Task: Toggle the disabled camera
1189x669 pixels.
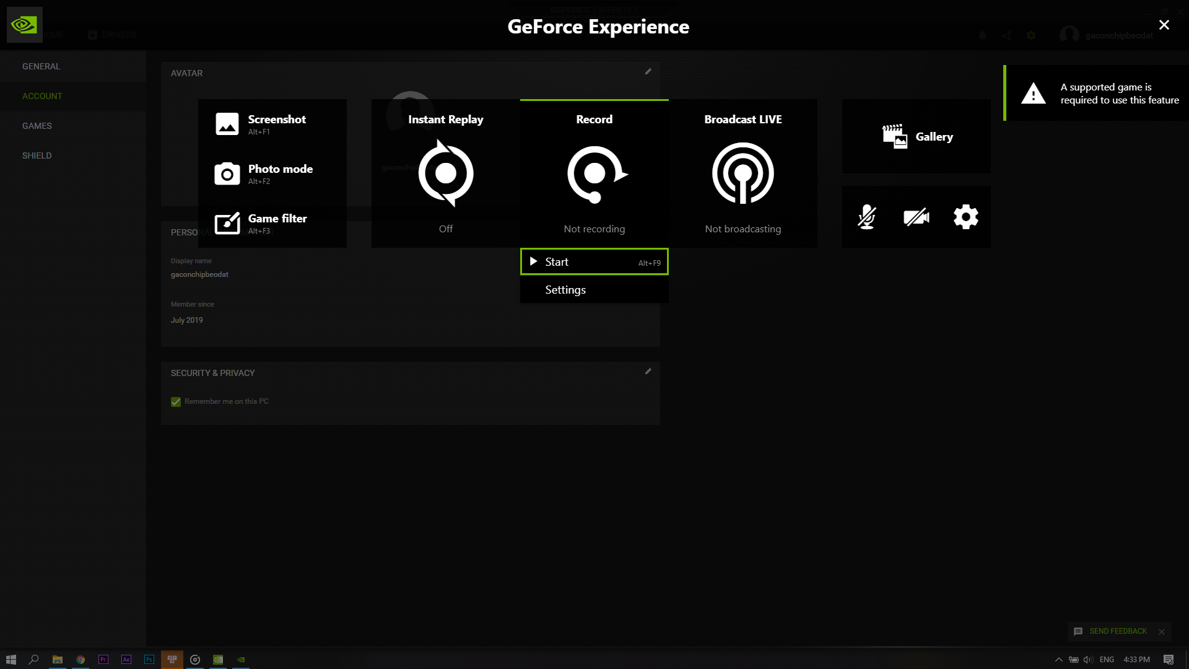Action: pos(916,217)
